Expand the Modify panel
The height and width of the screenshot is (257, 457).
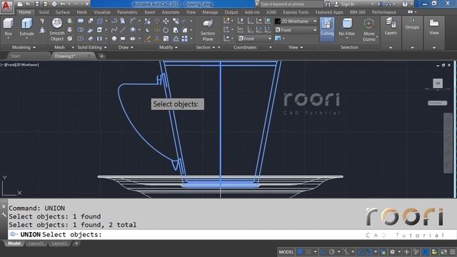[x=169, y=47]
